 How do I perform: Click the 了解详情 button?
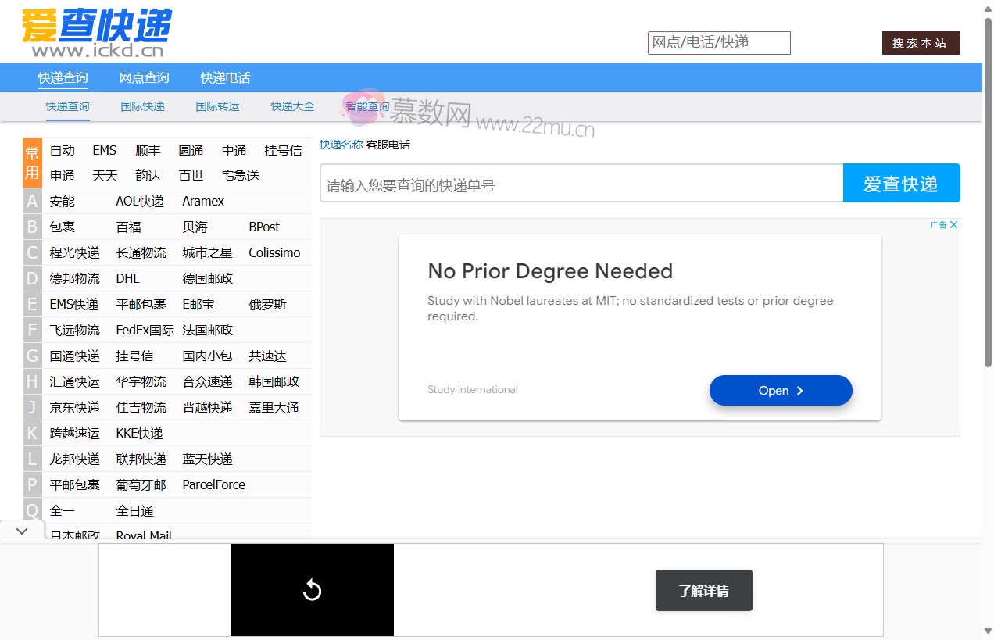703,591
